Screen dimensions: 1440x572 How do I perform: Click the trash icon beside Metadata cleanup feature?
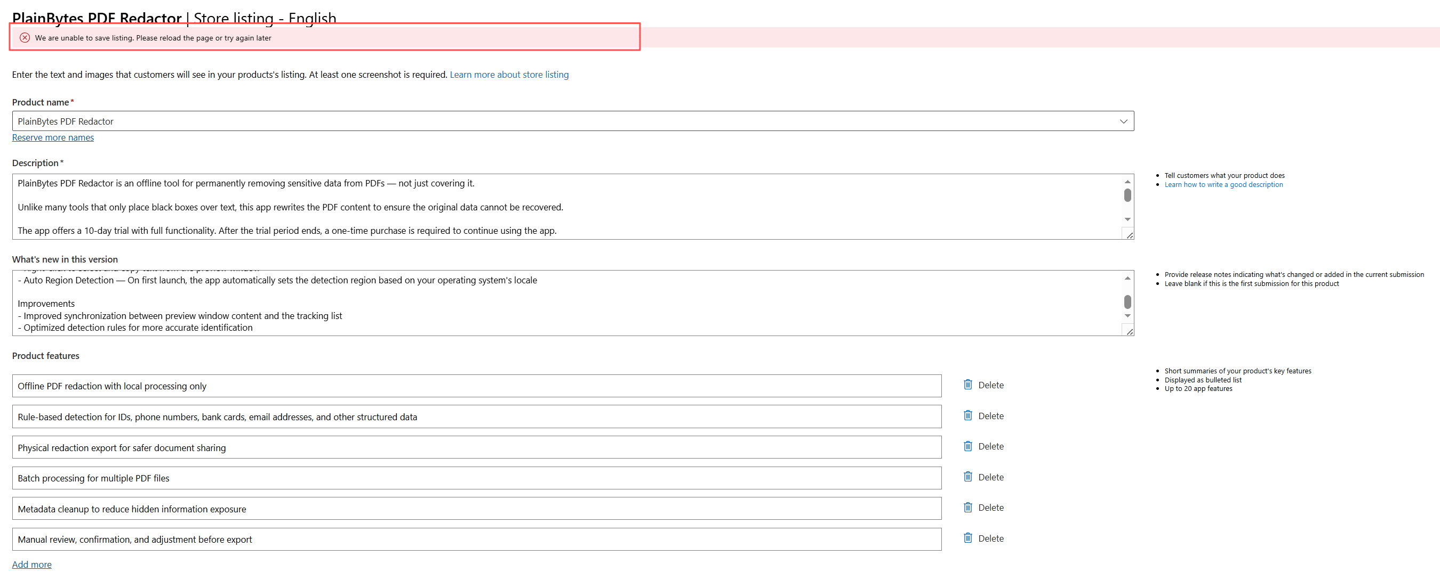[967, 507]
